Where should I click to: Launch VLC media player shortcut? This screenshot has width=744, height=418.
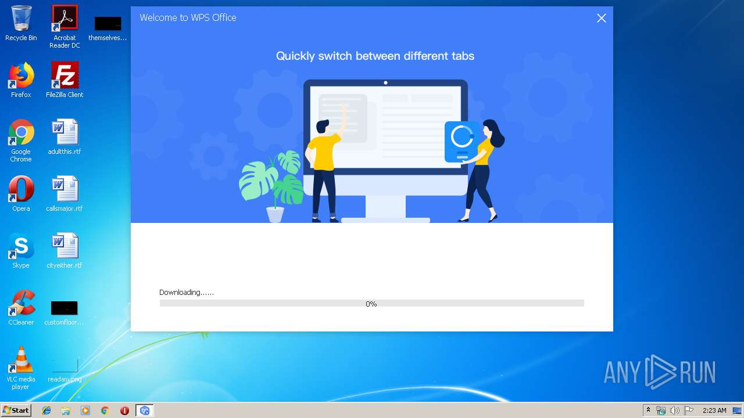[21, 368]
